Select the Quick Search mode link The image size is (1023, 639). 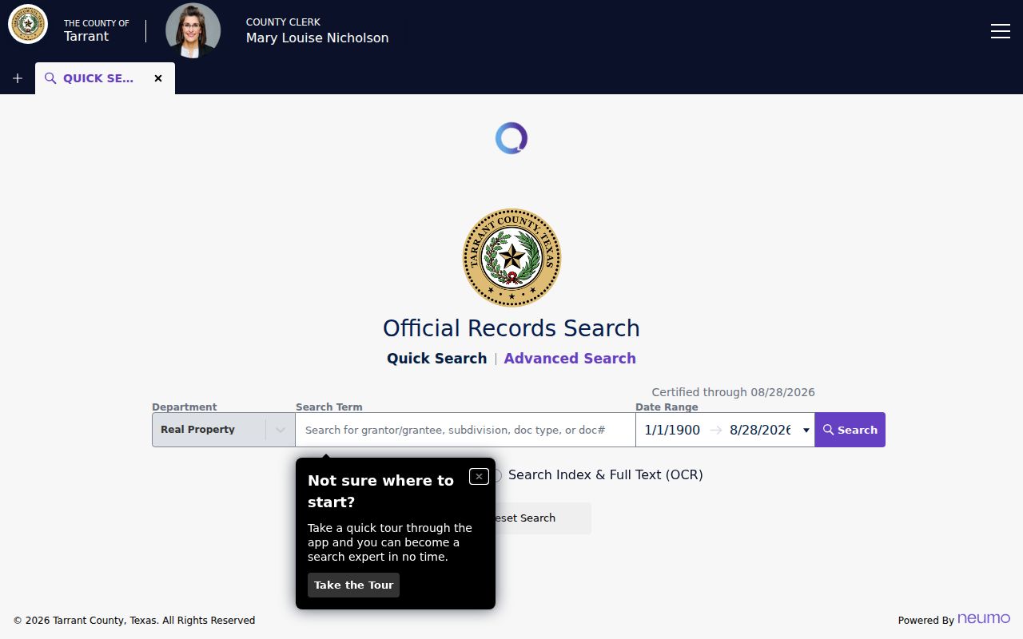pyautogui.click(x=436, y=359)
